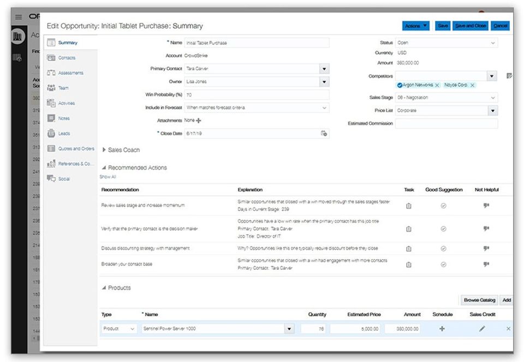Click the product Quantity field
Viewport: 524px width, 362px height.
tap(313, 329)
